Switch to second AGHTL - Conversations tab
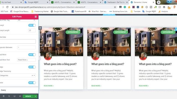Viewport: 177px width, 99px height. [x=89, y=2]
